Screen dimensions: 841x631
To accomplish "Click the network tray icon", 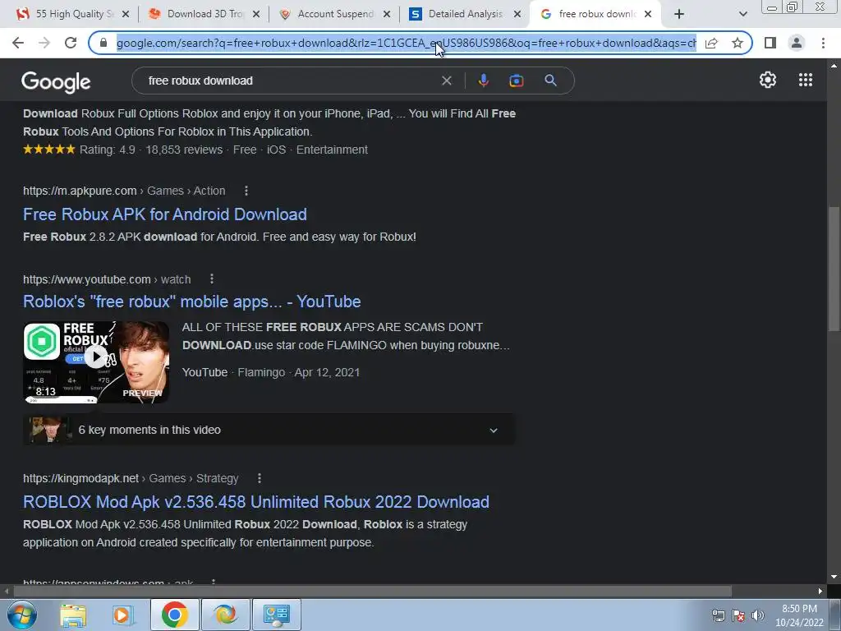I will [x=718, y=615].
